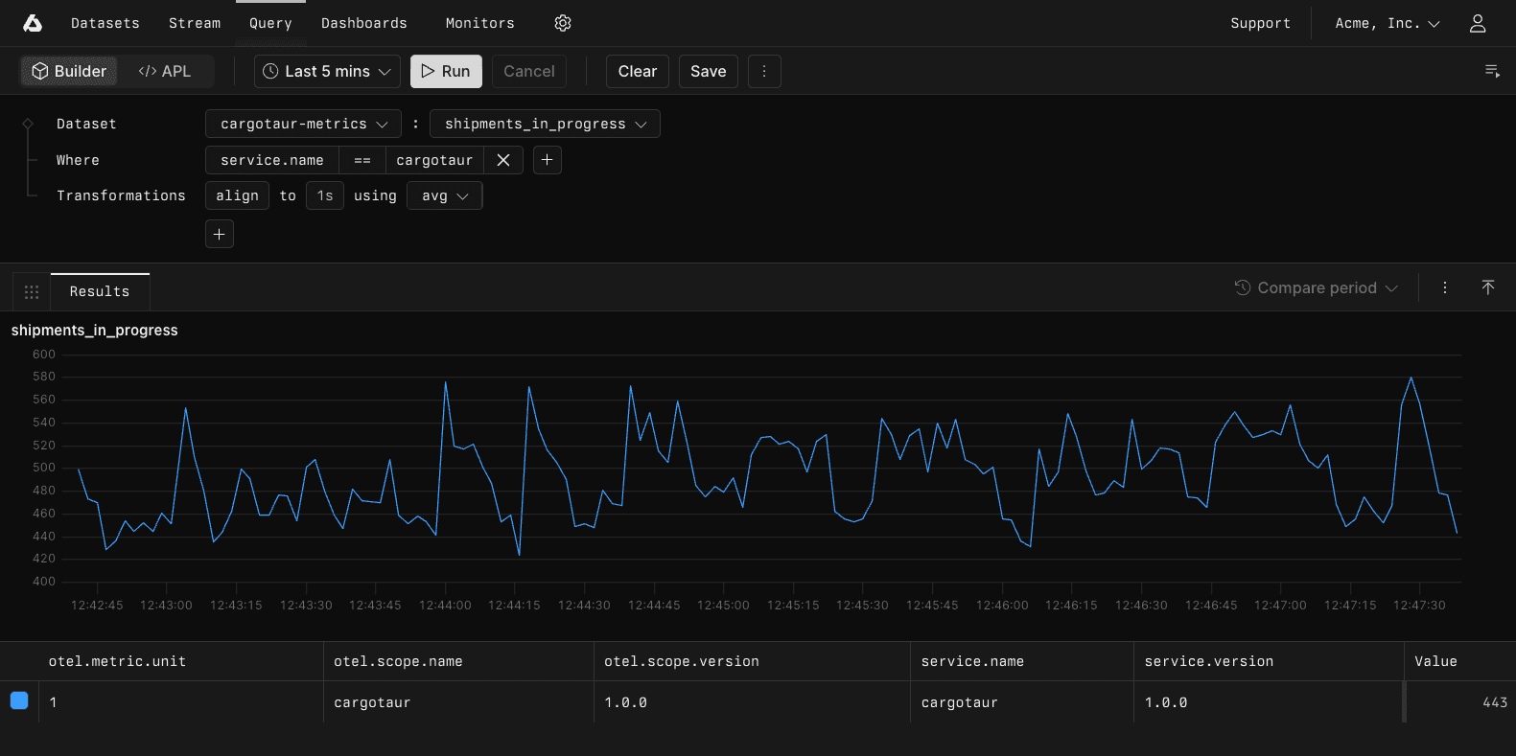Viewport: 1516px width, 756px height.
Task: Change the avg aggregation dropdown
Action: [445, 195]
